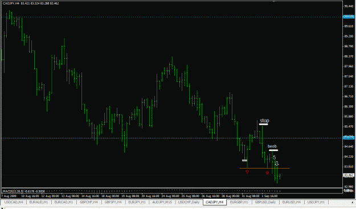The image size is (356, 209).
Task: Switch to the USDJPY,H1 chart tab
Action: [x=316, y=202]
